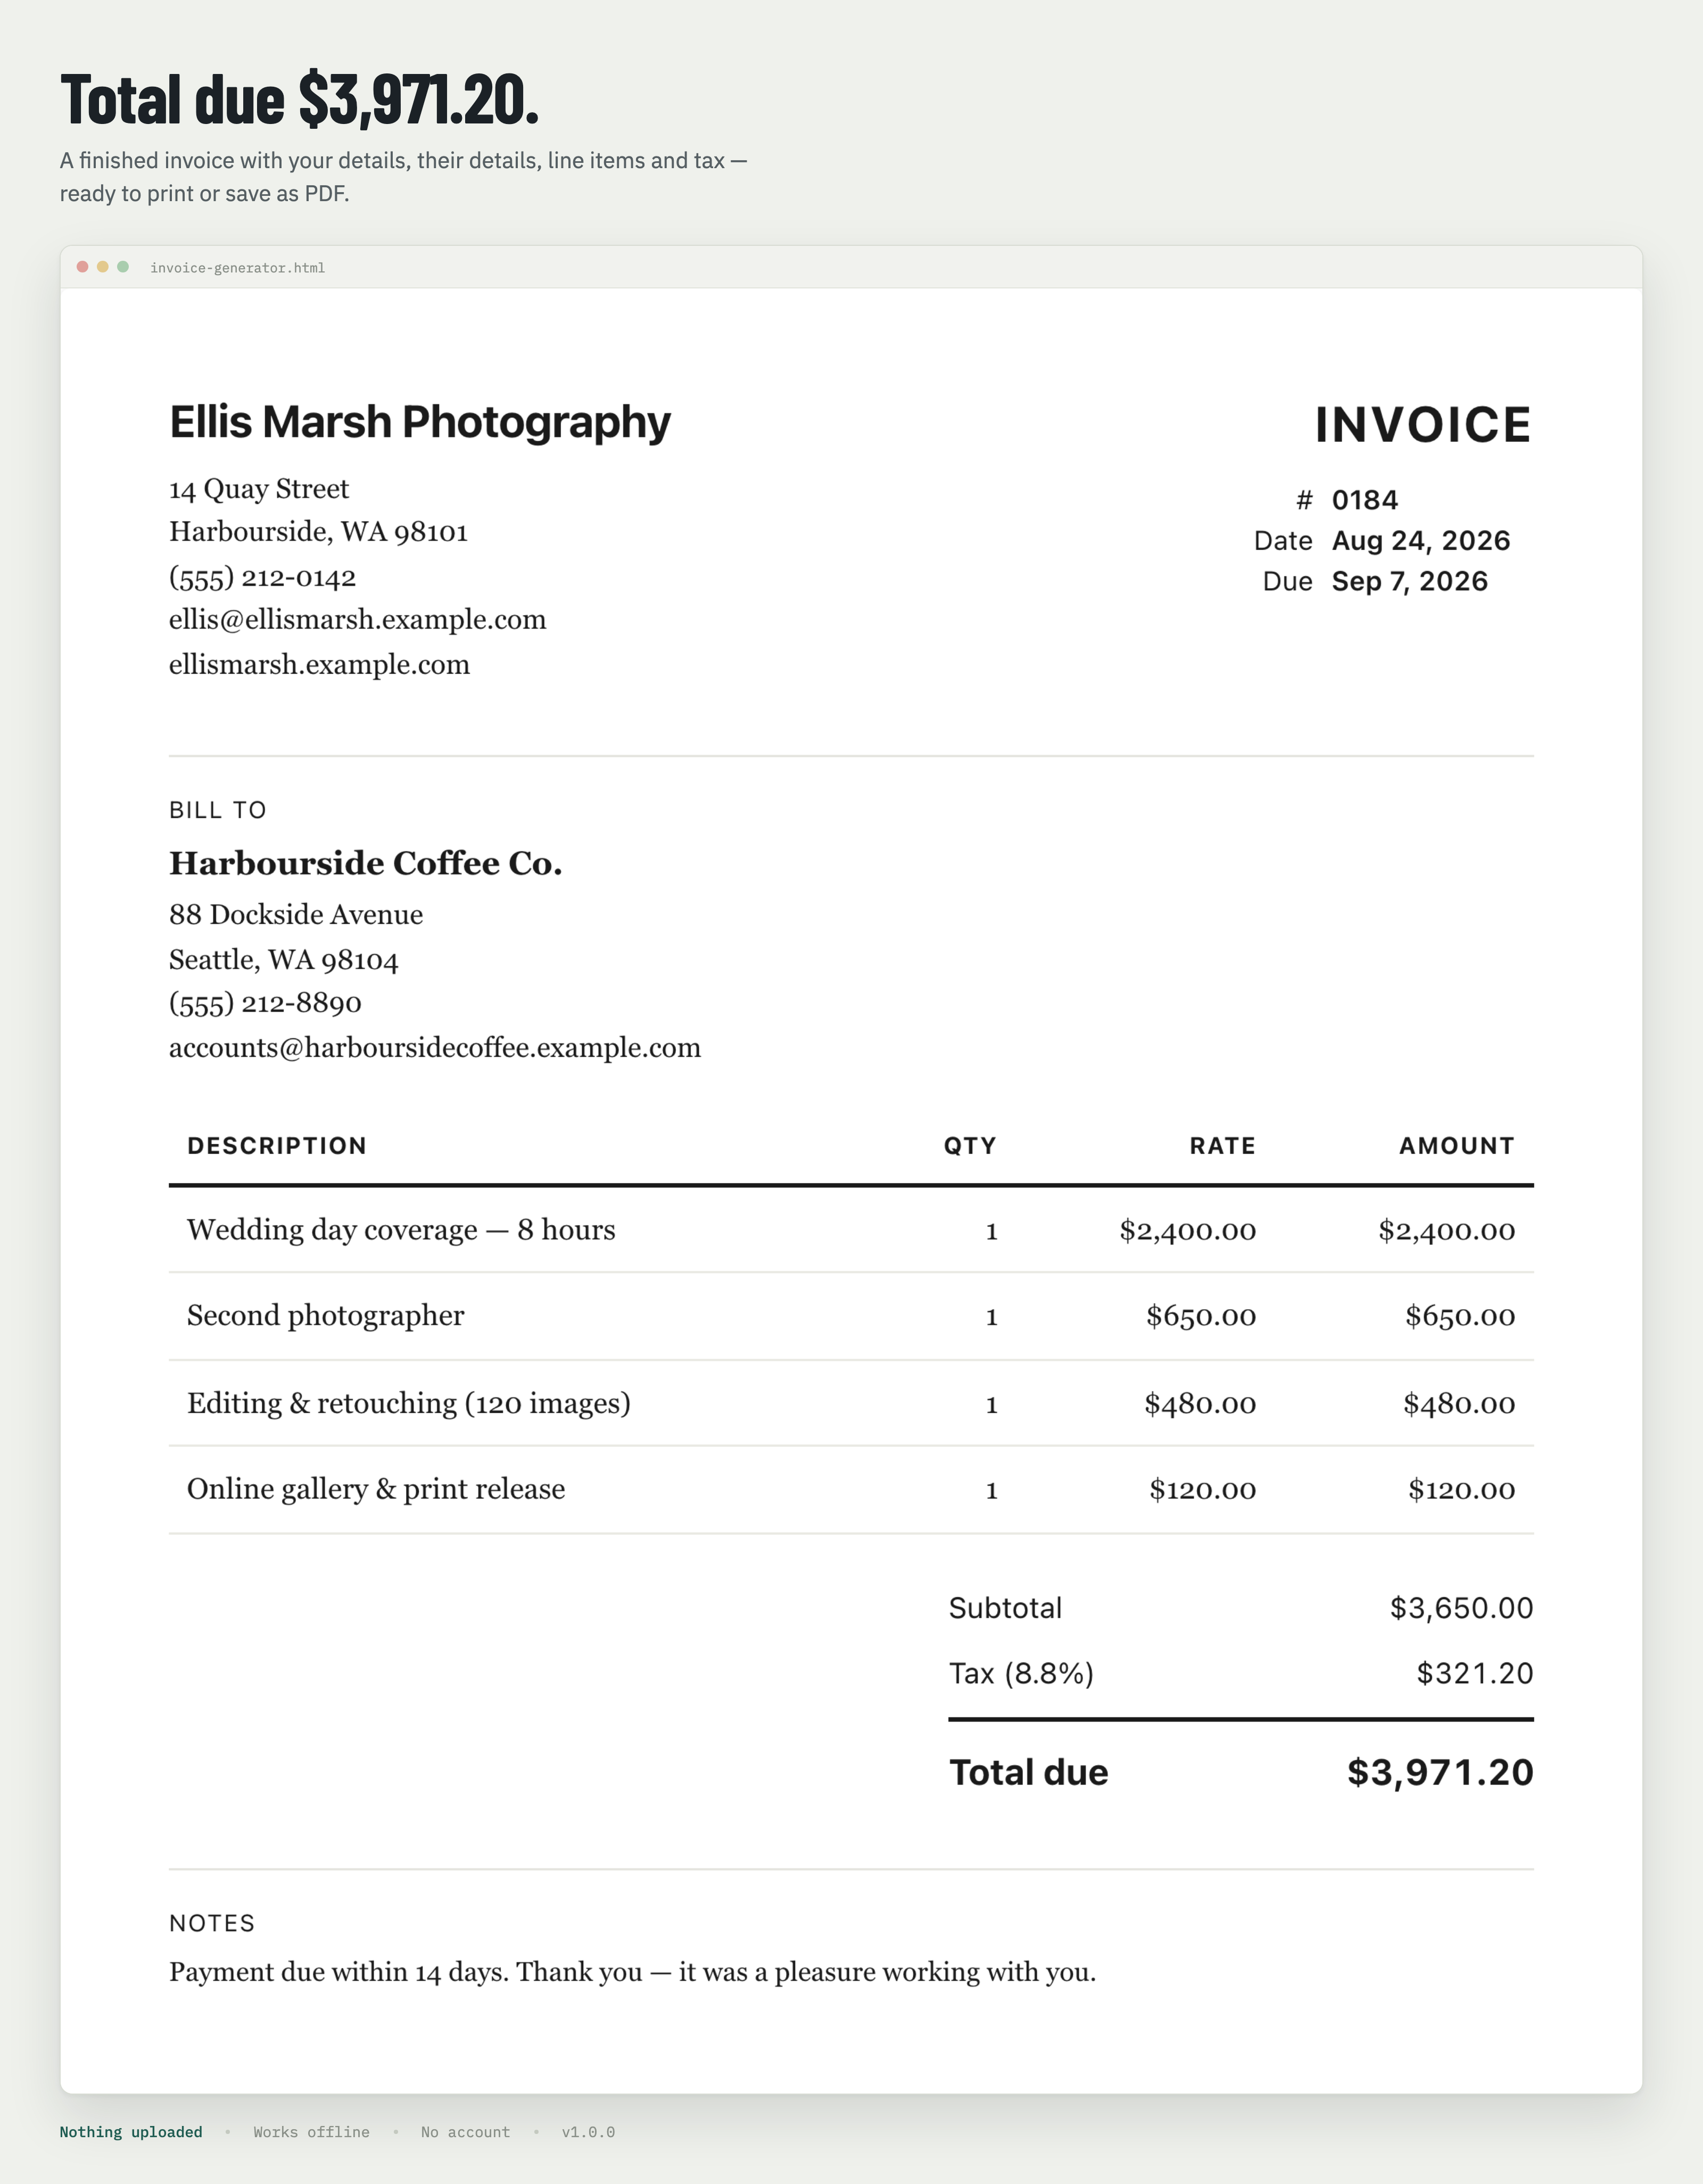Select the Ellis Marsh Photography business name

tap(420, 422)
